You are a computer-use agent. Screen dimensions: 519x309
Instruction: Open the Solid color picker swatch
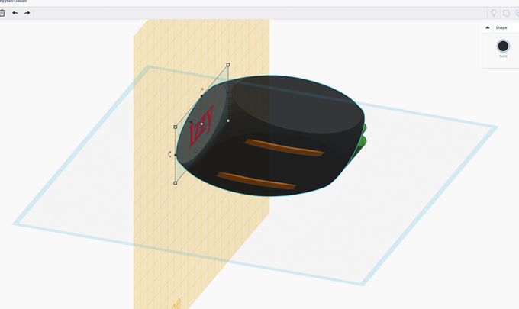tap(503, 46)
